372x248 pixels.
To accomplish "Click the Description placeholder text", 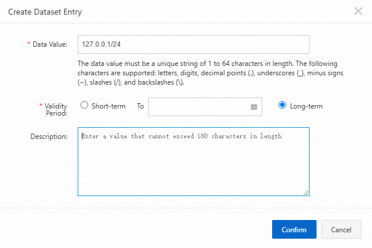I will (x=182, y=137).
